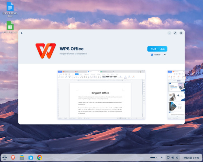
Task: Minimize the software store window
Action: point(169,33)
